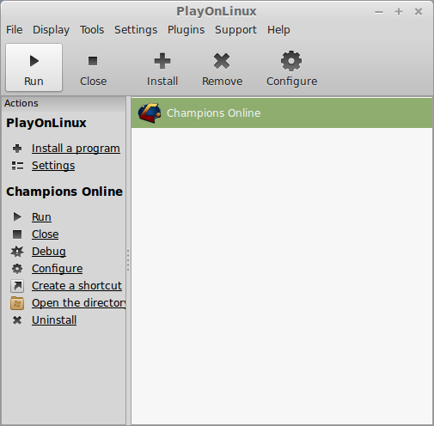434x426 pixels.
Task: Click 'Create a shortcut' link
Action: tap(76, 286)
